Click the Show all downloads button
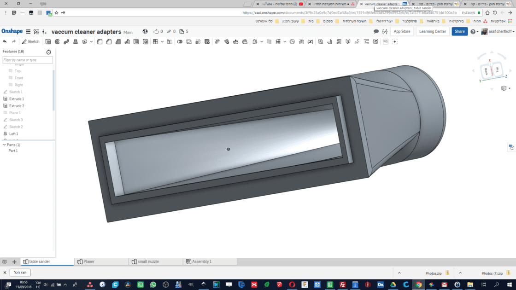Viewport: 516px width, 290px height. 20,273
